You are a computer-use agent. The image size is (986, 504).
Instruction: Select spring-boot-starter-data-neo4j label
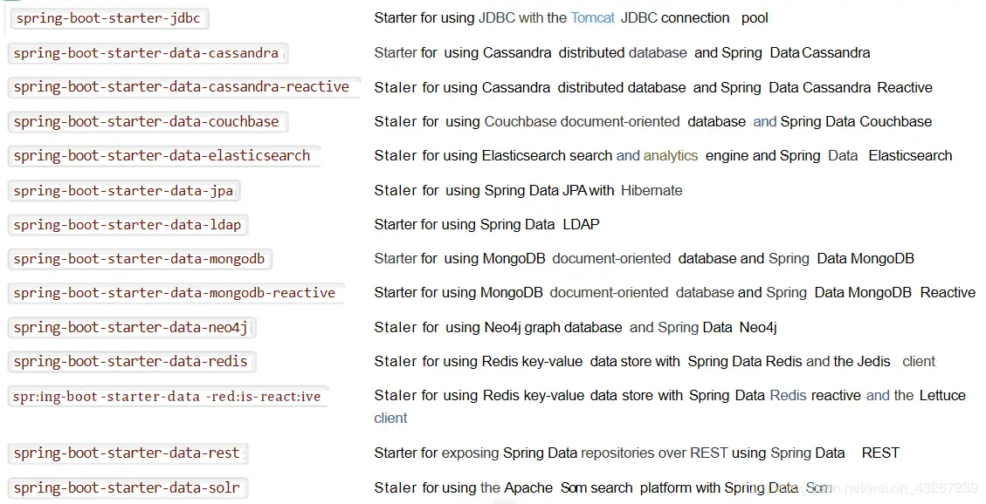click(131, 328)
